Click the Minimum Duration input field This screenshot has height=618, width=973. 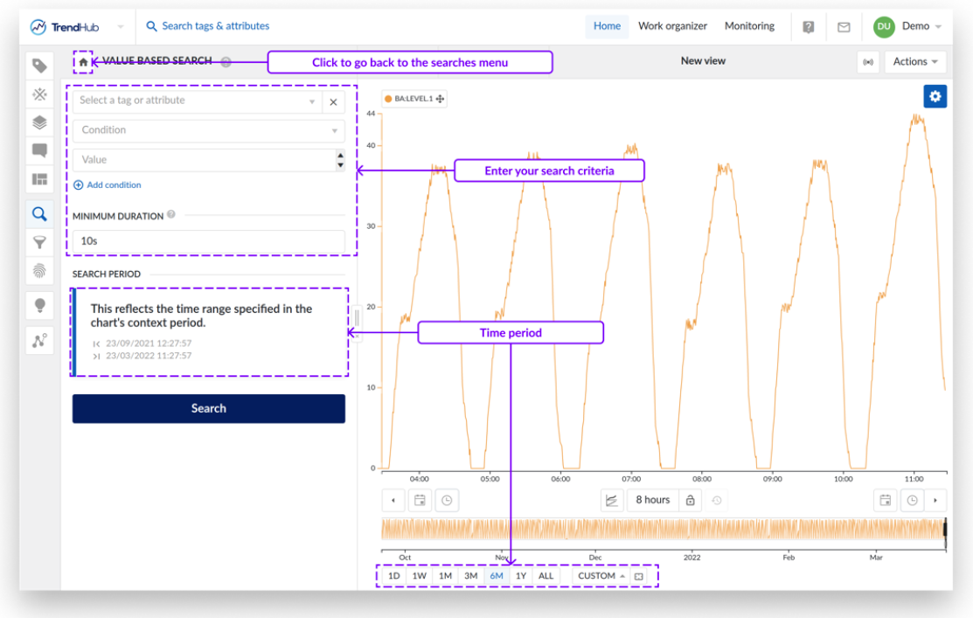(208, 241)
